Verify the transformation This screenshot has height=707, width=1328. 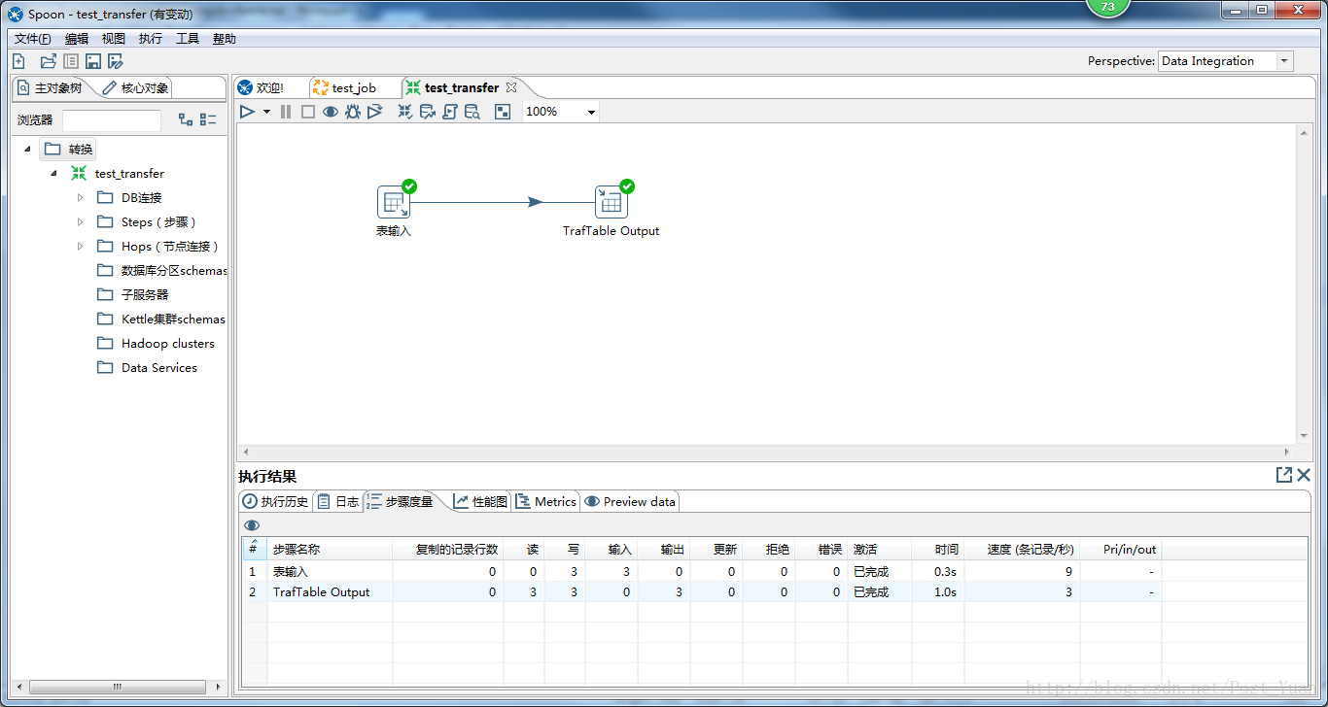(405, 112)
